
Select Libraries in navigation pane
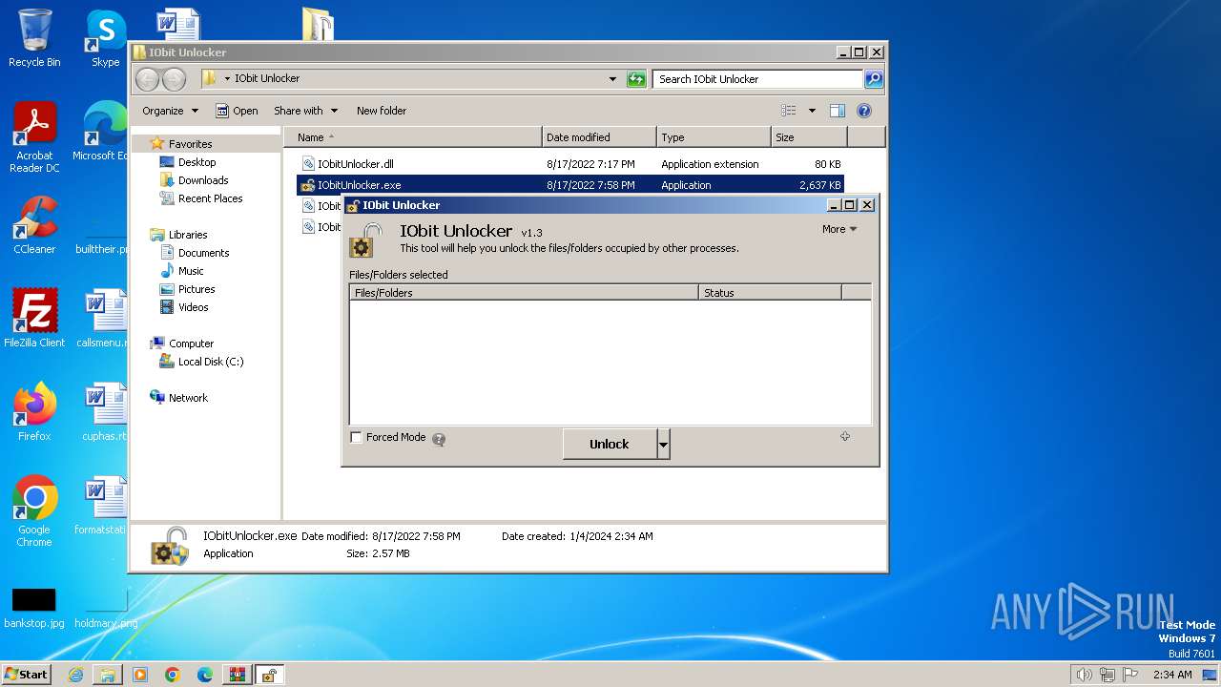coord(188,235)
